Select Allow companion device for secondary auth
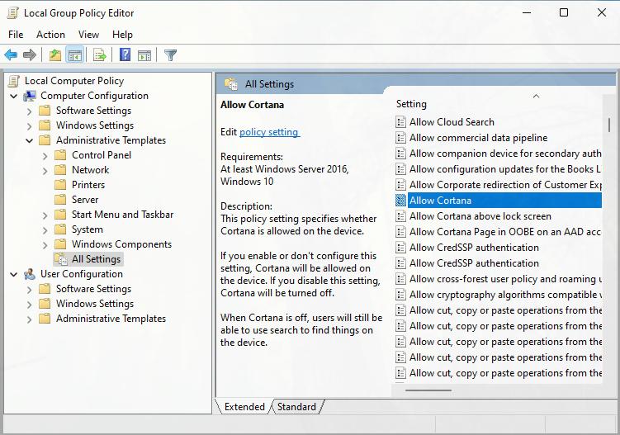Viewport: 620px width, 435px height. point(498,154)
